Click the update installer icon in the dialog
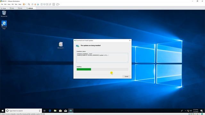Viewport: 205px width, 115px height. coord(78,46)
